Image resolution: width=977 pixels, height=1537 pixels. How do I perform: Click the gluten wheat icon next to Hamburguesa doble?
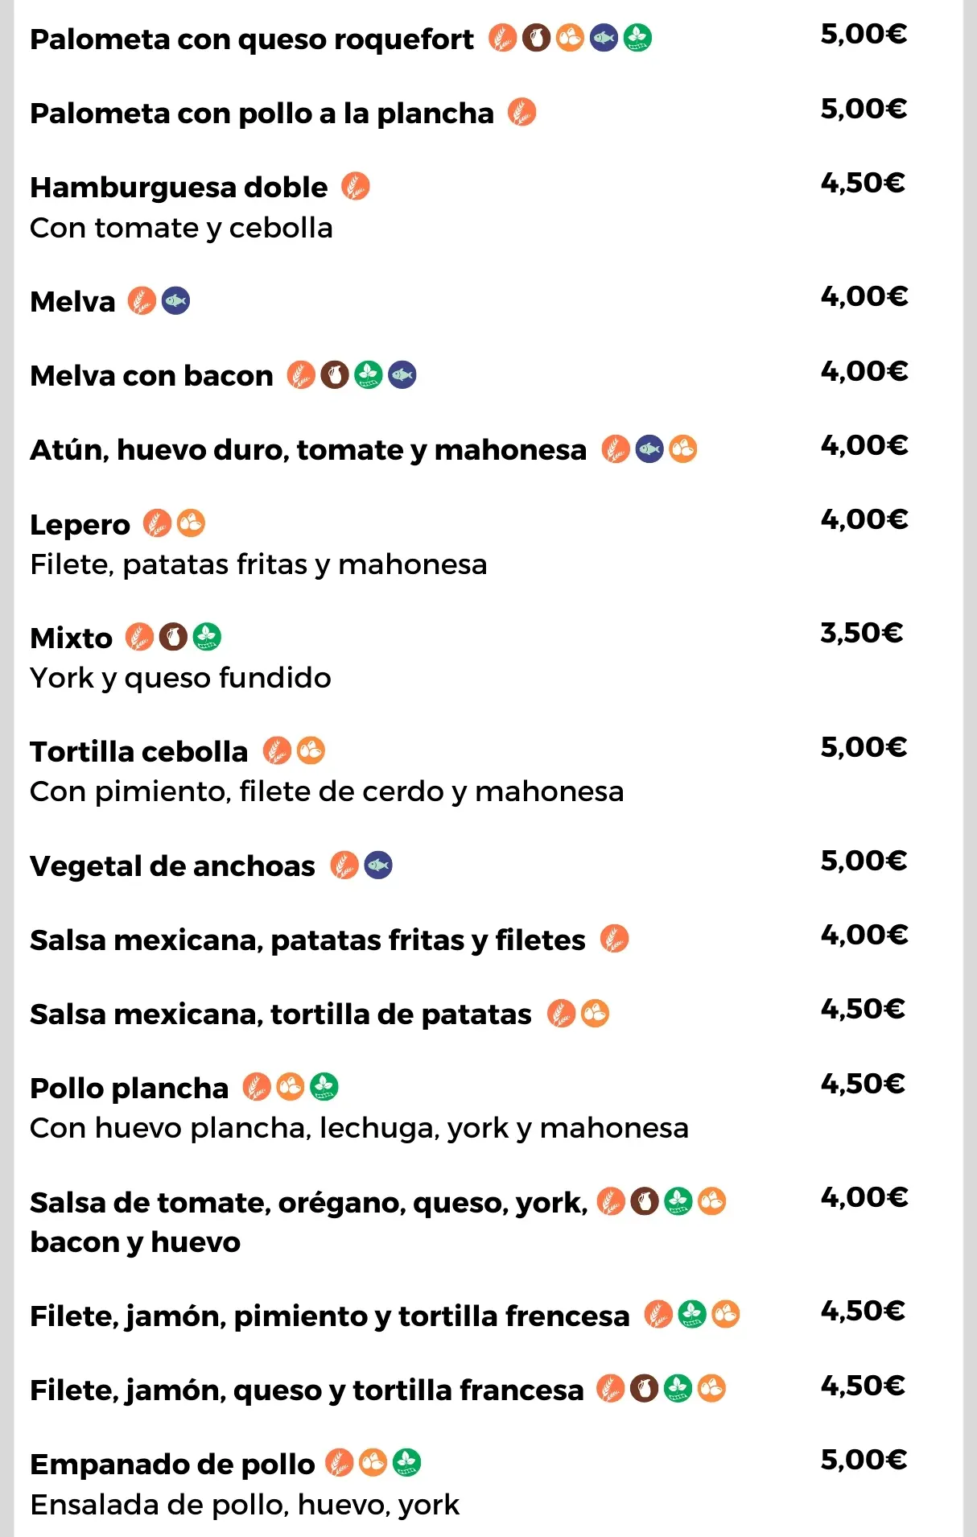point(356,187)
